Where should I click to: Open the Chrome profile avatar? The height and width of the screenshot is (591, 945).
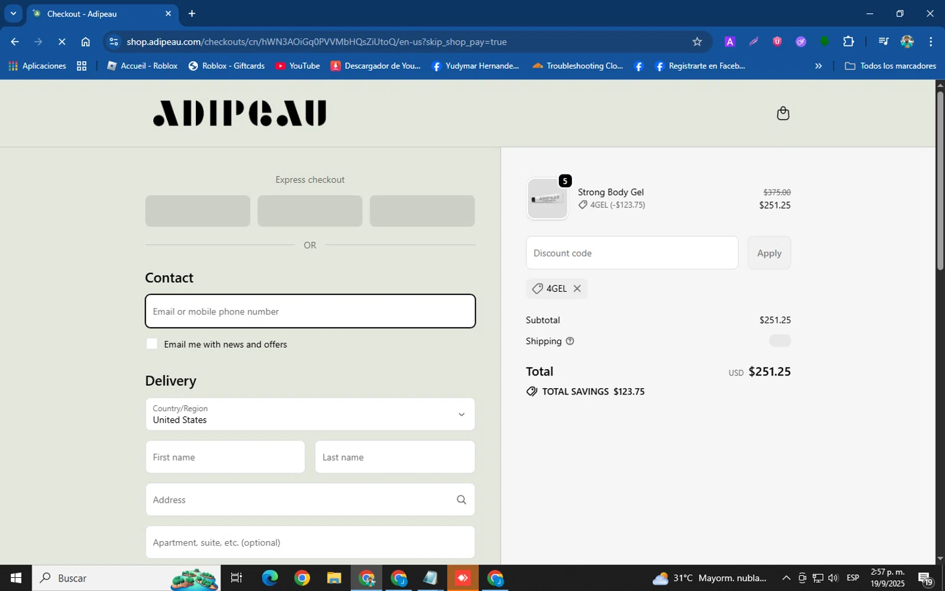pyautogui.click(x=907, y=42)
